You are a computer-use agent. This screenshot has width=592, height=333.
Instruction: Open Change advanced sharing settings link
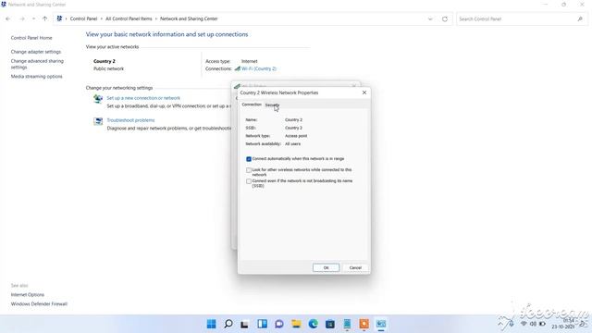tap(37, 64)
